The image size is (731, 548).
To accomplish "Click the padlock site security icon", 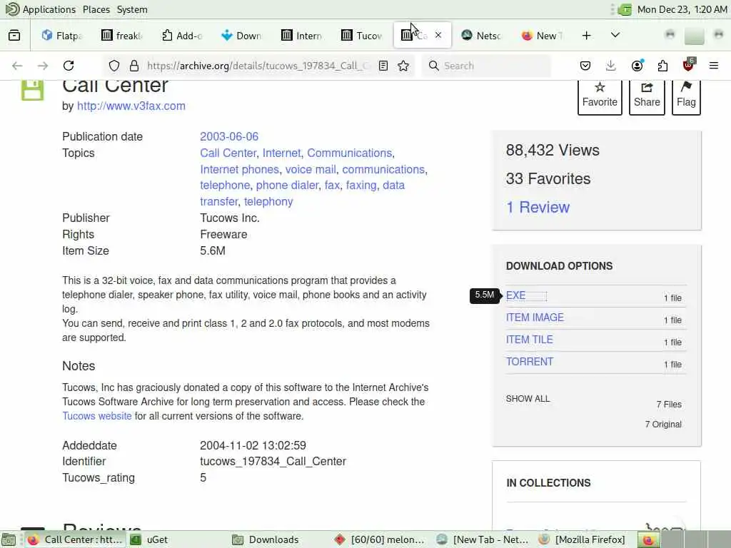I will point(134,66).
